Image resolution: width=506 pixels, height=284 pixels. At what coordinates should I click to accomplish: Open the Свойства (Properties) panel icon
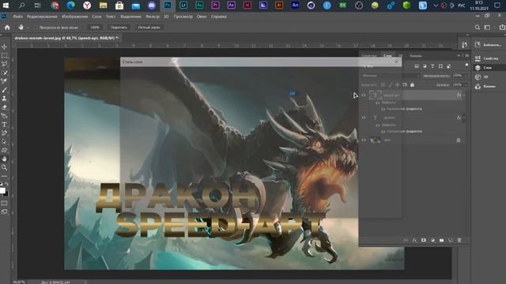coord(478,58)
